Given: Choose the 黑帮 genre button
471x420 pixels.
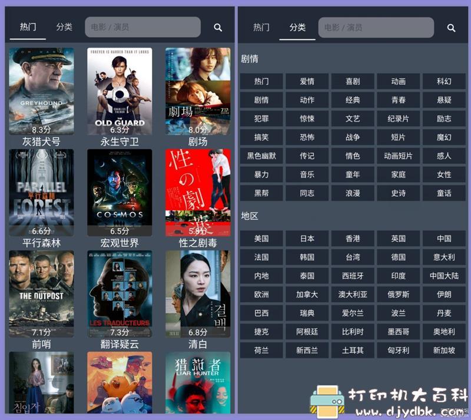Looking at the screenshot, I should coord(261,193).
